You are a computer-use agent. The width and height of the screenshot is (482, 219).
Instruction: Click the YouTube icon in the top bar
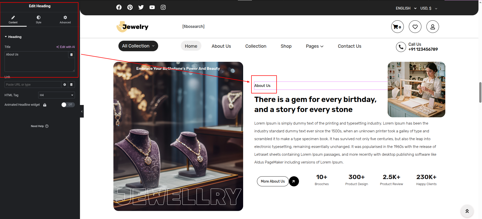pyautogui.click(x=152, y=7)
